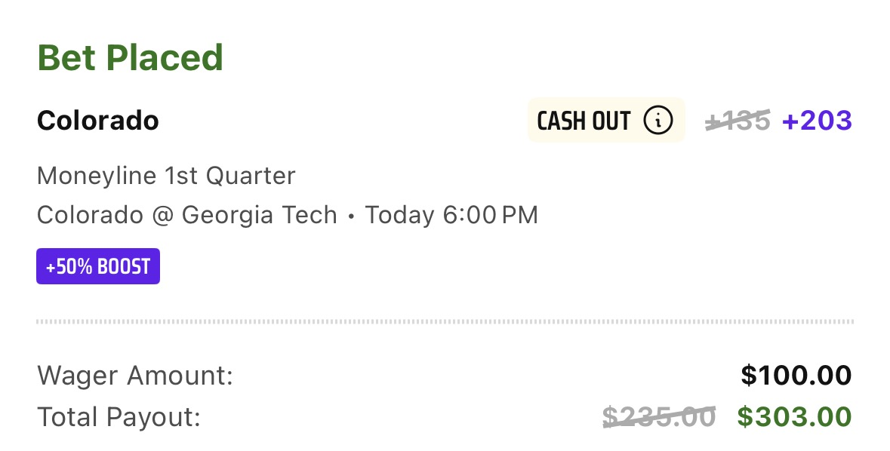Image resolution: width=890 pixels, height=451 pixels.
Task: Click the $100.00 wager value
Action: (796, 376)
